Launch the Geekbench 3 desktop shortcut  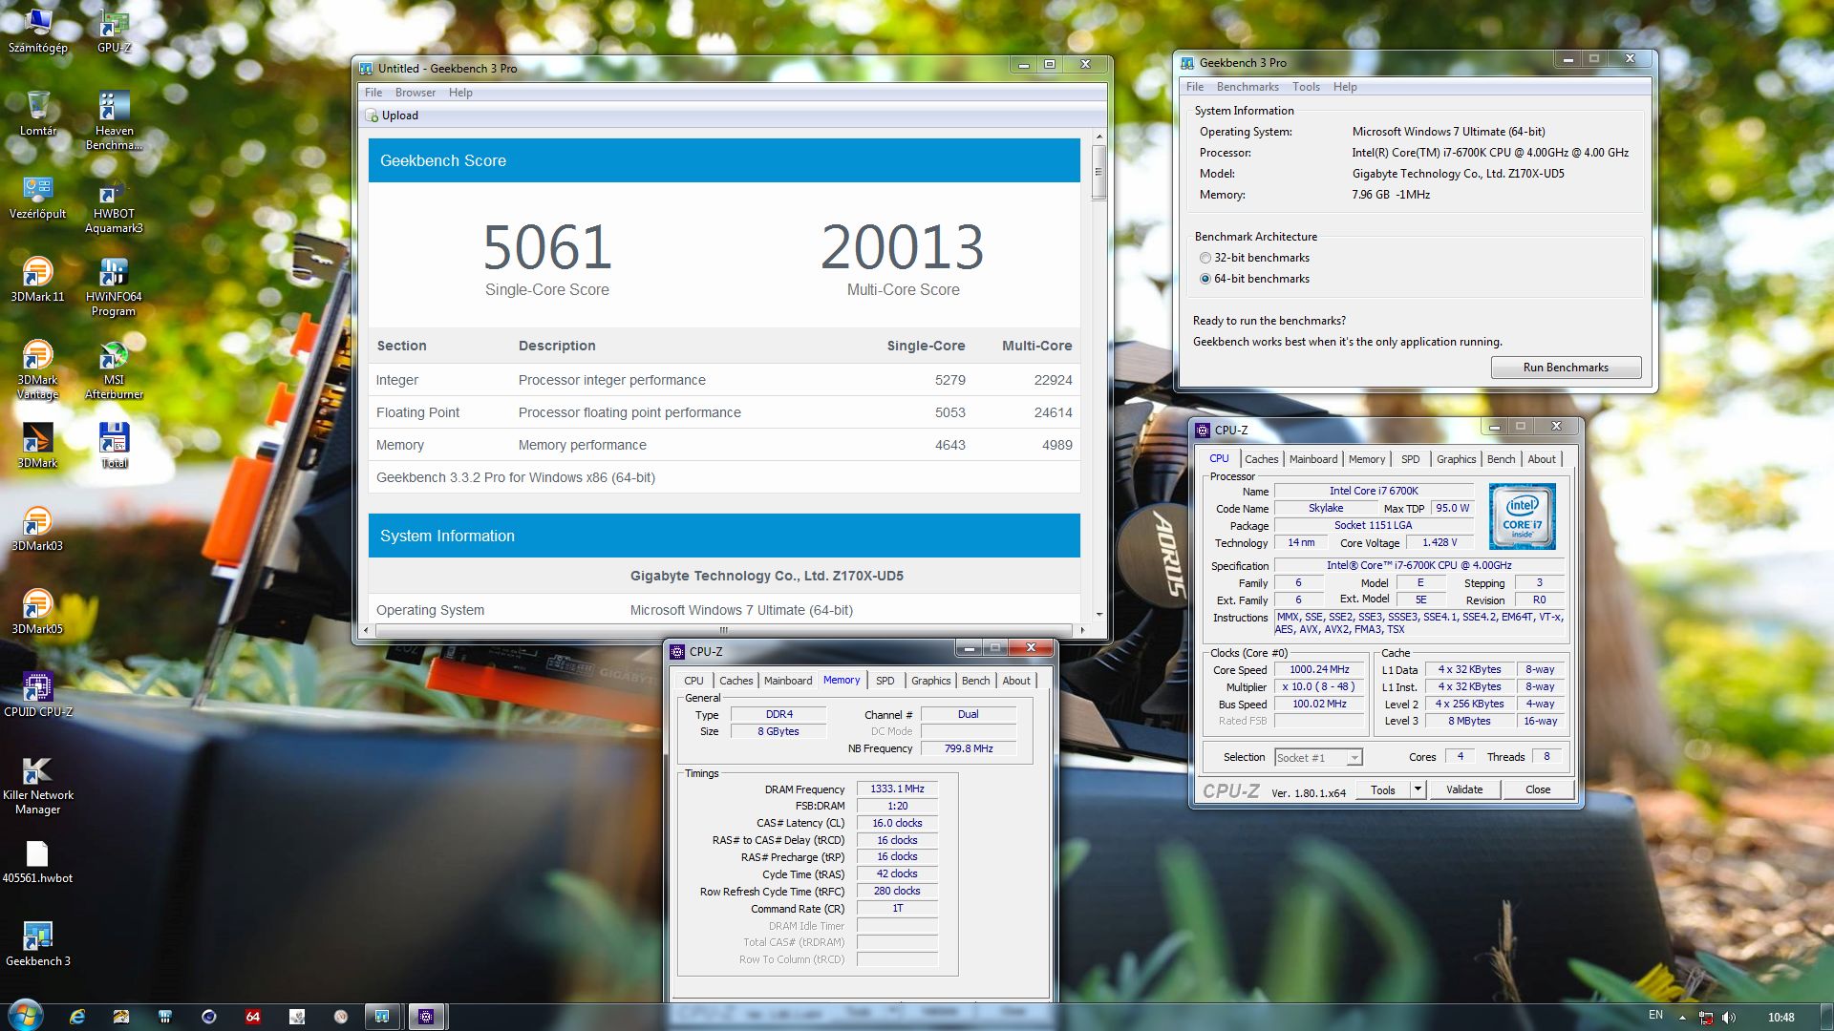[x=38, y=944]
